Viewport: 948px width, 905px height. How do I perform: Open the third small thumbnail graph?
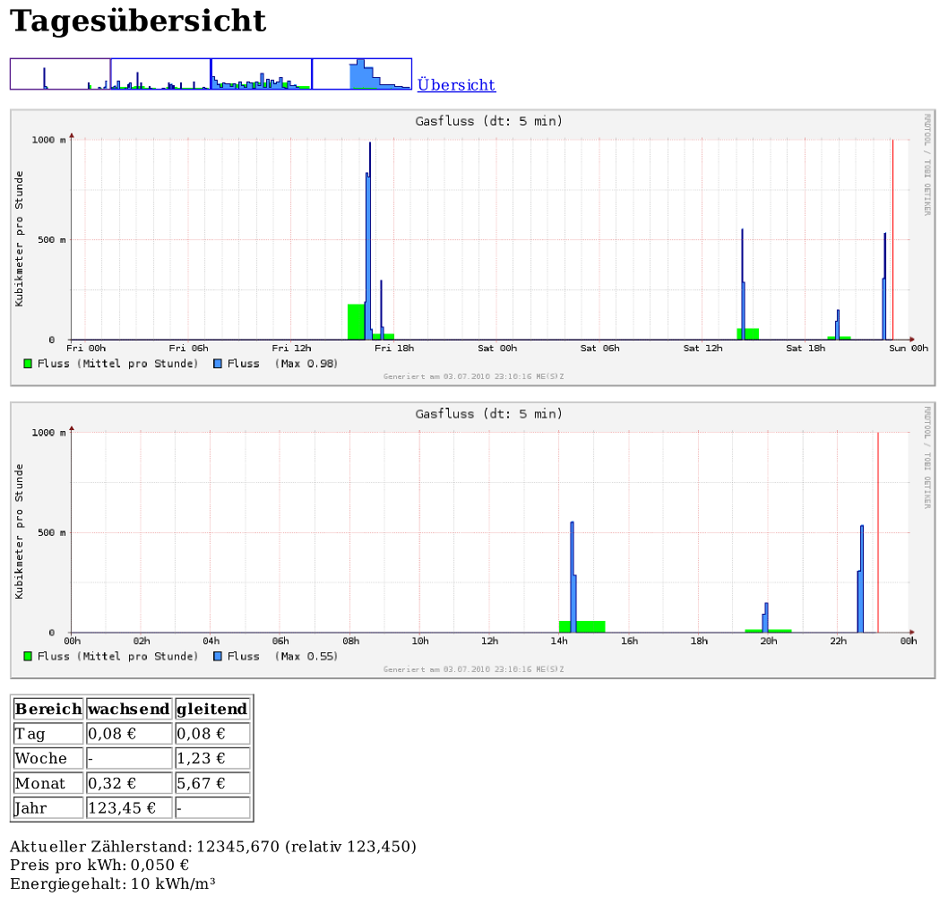pos(261,74)
